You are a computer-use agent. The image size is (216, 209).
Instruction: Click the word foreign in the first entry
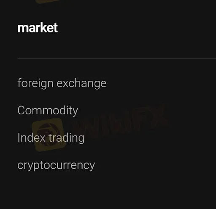point(35,84)
